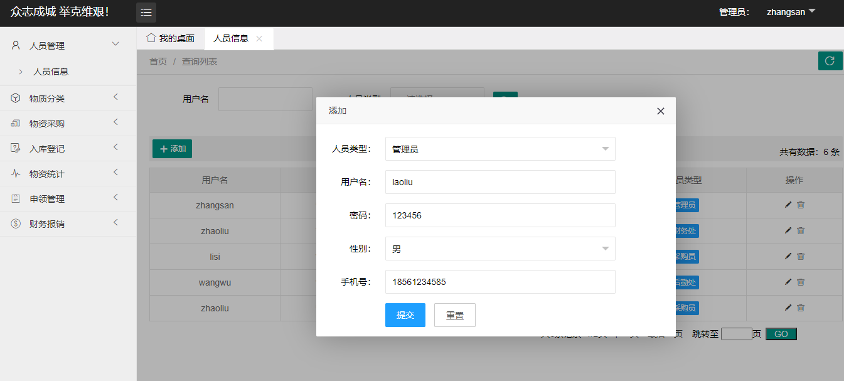Click the zhangsan username cell
The height and width of the screenshot is (381, 844).
click(215, 205)
